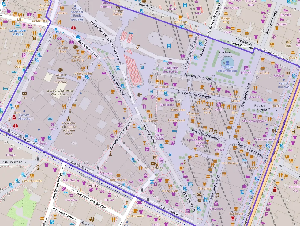Open the Nike clothing shop icon
This screenshot has width=300, height=226.
point(198,9)
